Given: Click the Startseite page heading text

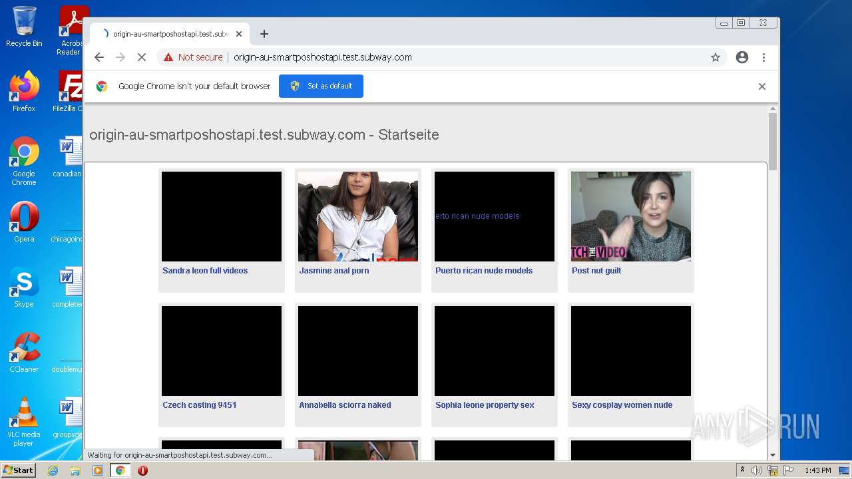Looking at the screenshot, I should 264,134.
